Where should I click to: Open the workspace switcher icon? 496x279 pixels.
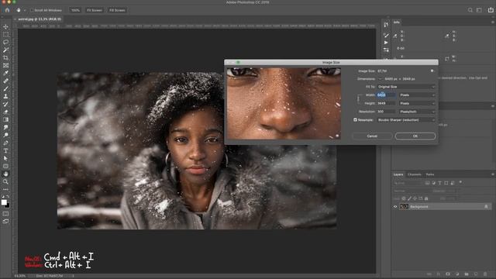pos(479,10)
